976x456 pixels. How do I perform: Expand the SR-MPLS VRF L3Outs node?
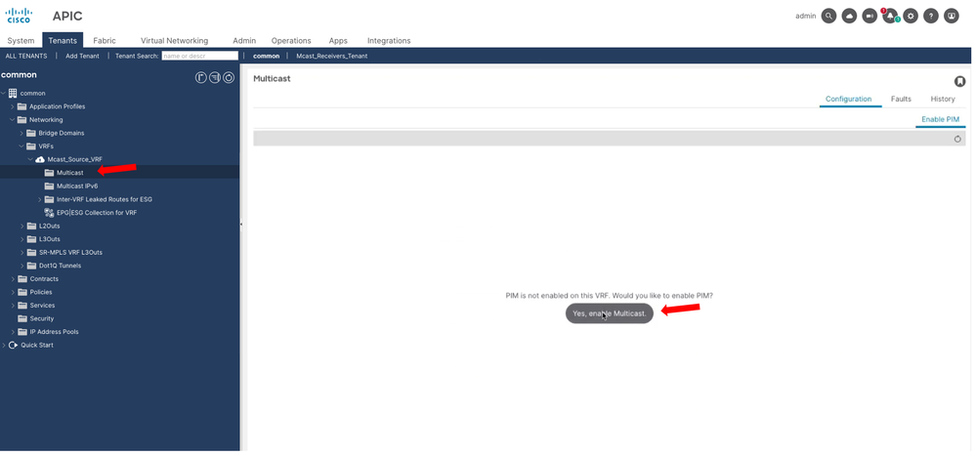pyautogui.click(x=21, y=253)
